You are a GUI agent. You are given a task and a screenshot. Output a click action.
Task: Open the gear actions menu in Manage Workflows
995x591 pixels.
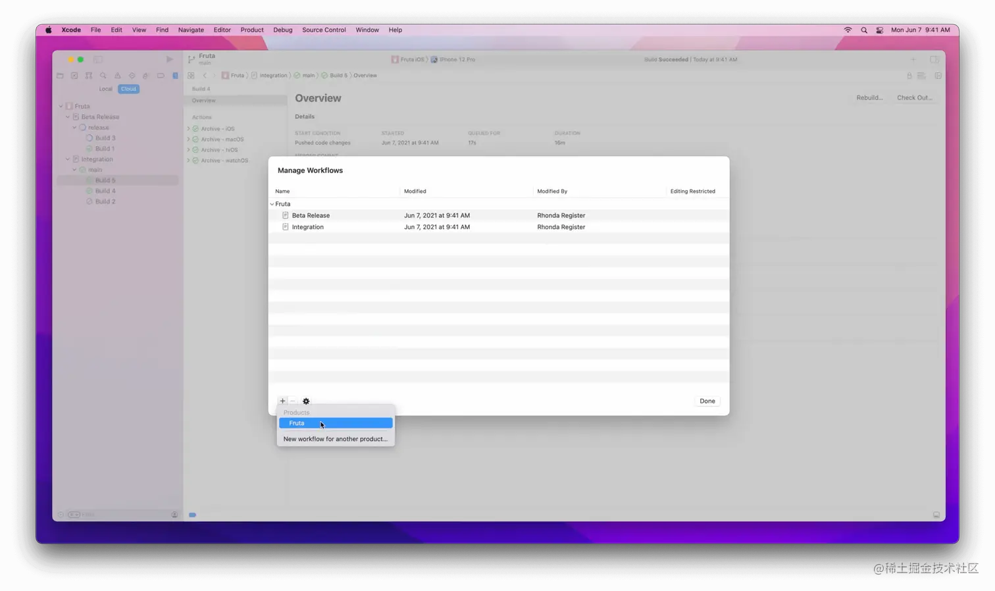[306, 401]
